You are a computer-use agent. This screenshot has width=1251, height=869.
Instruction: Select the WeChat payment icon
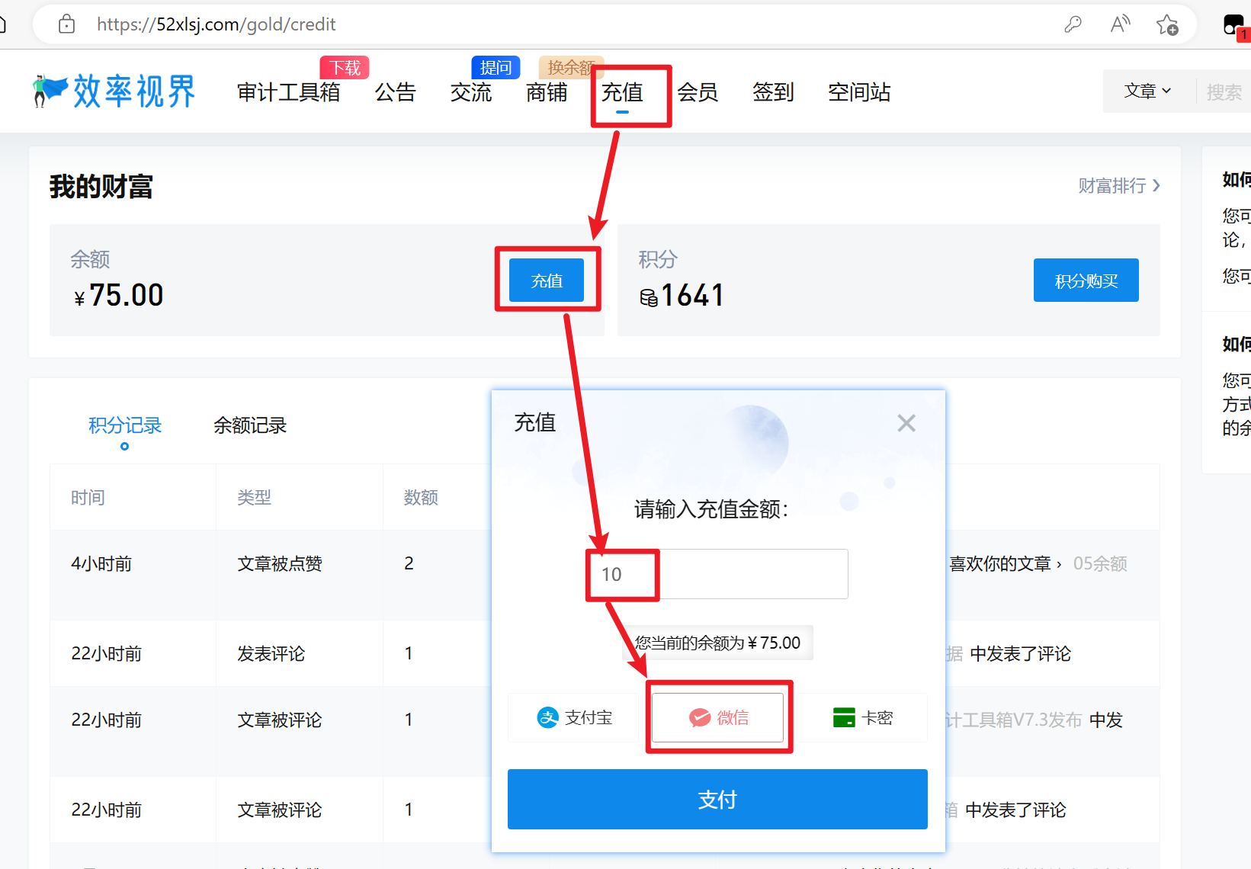(x=699, y=717)
